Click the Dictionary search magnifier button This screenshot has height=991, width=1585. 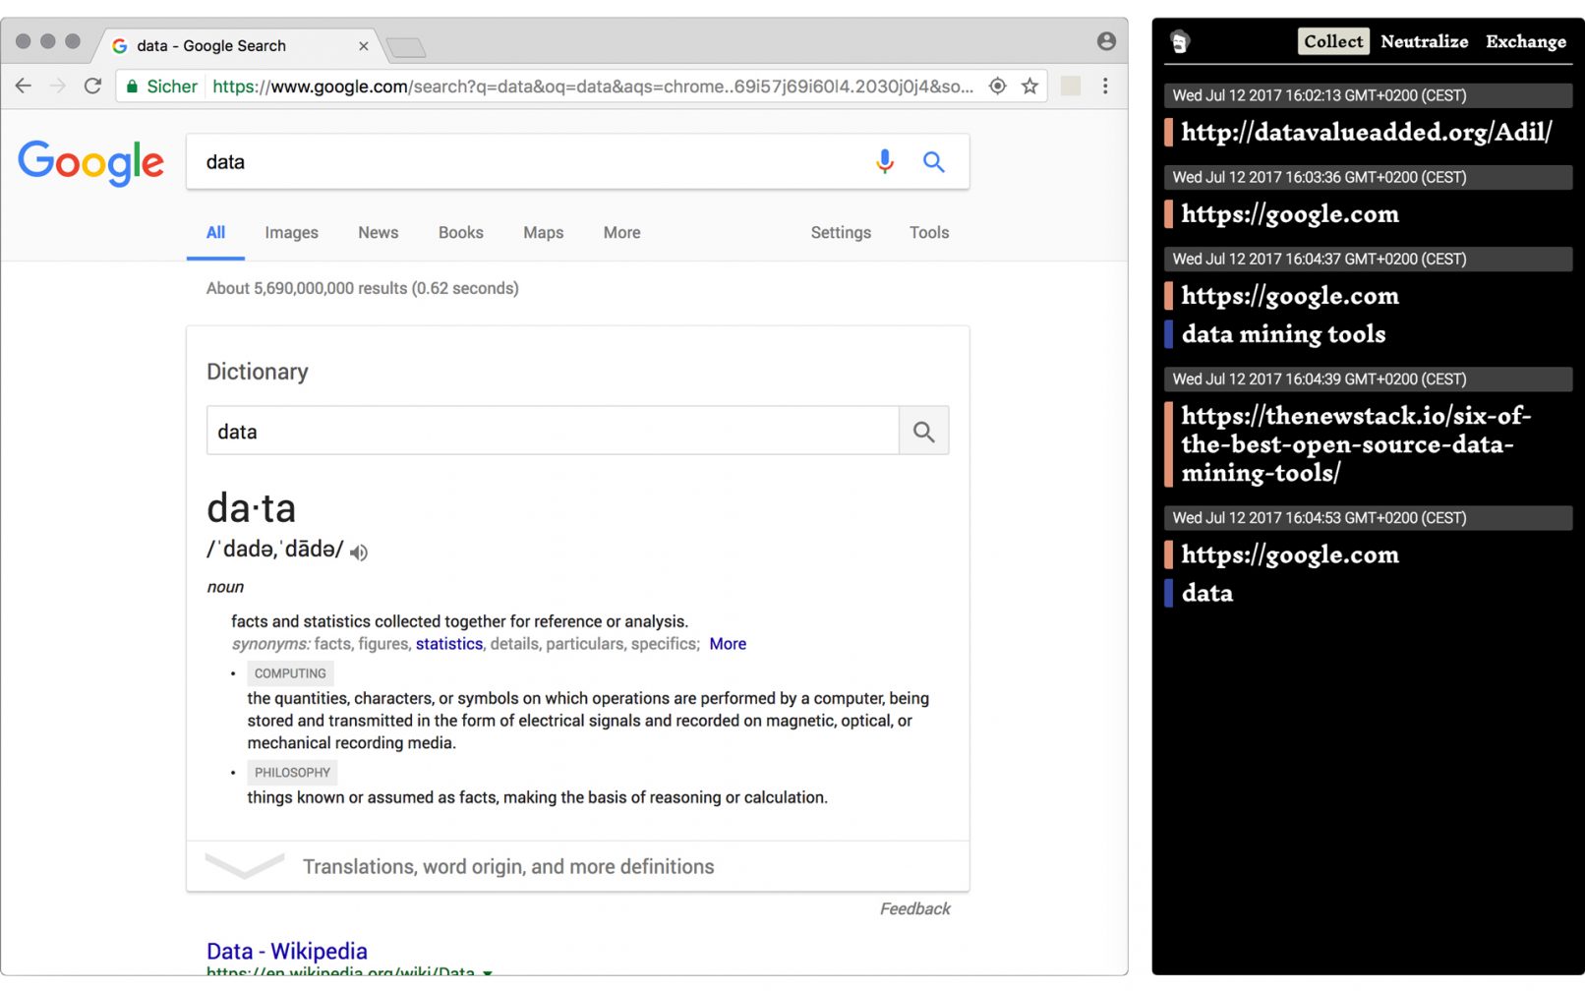(923, 432)
